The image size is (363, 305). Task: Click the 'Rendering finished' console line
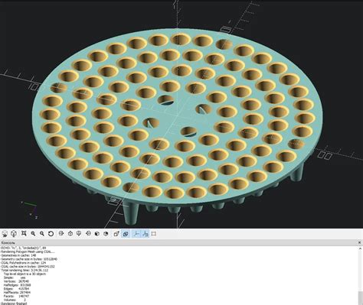(14, 303)
